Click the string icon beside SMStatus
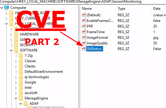Image resolution: width=166 pixels, height=108 pixels. tap(84, 49)
